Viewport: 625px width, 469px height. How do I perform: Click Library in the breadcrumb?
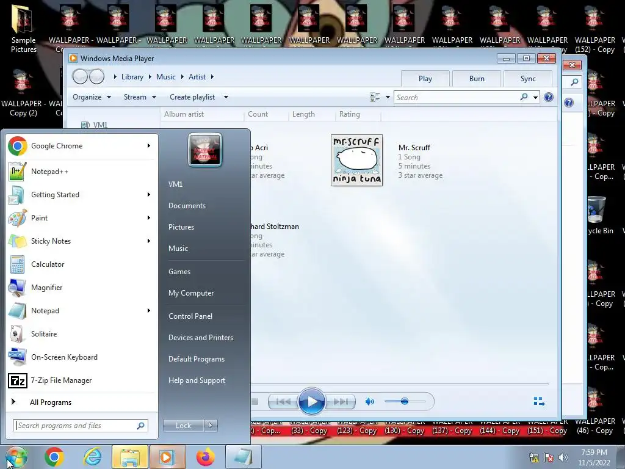132,77
